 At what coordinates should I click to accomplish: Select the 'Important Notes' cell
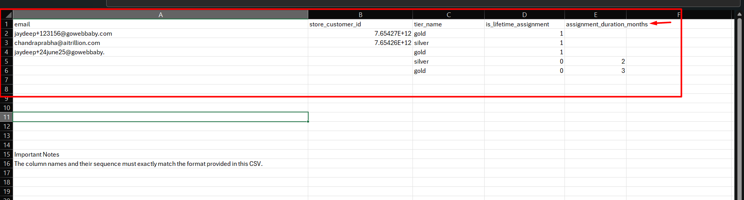click(x=161, y=154)
